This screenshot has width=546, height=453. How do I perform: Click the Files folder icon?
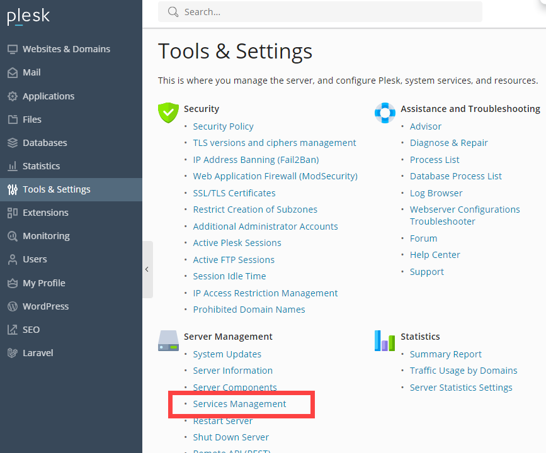(13, 120)
